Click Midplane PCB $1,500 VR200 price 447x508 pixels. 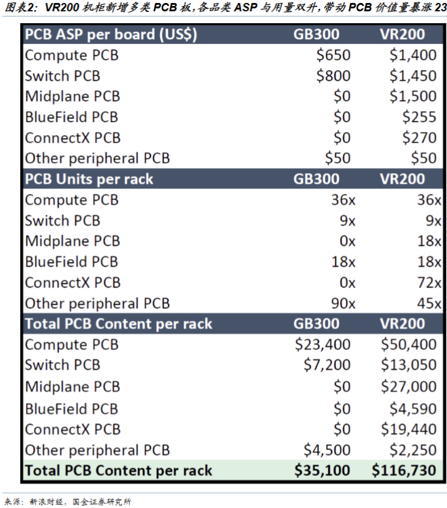tap(413, 96)
